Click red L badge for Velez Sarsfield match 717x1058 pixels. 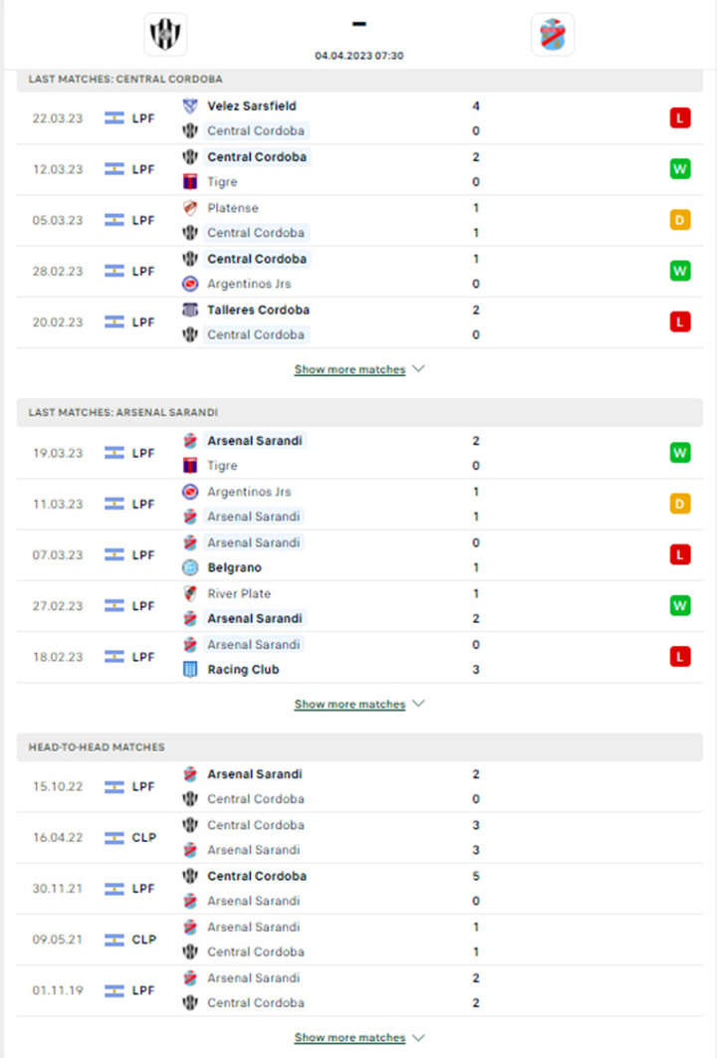680,118
